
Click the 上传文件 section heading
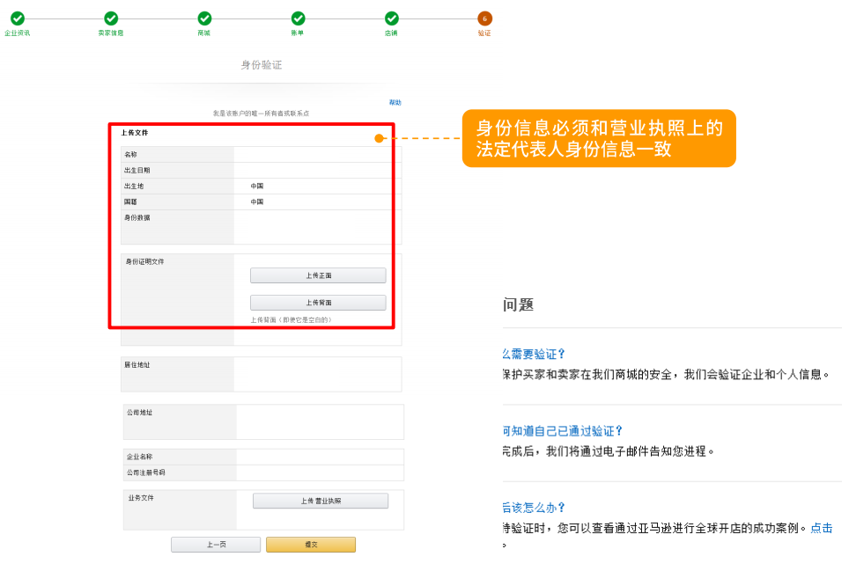pos(134,133)
